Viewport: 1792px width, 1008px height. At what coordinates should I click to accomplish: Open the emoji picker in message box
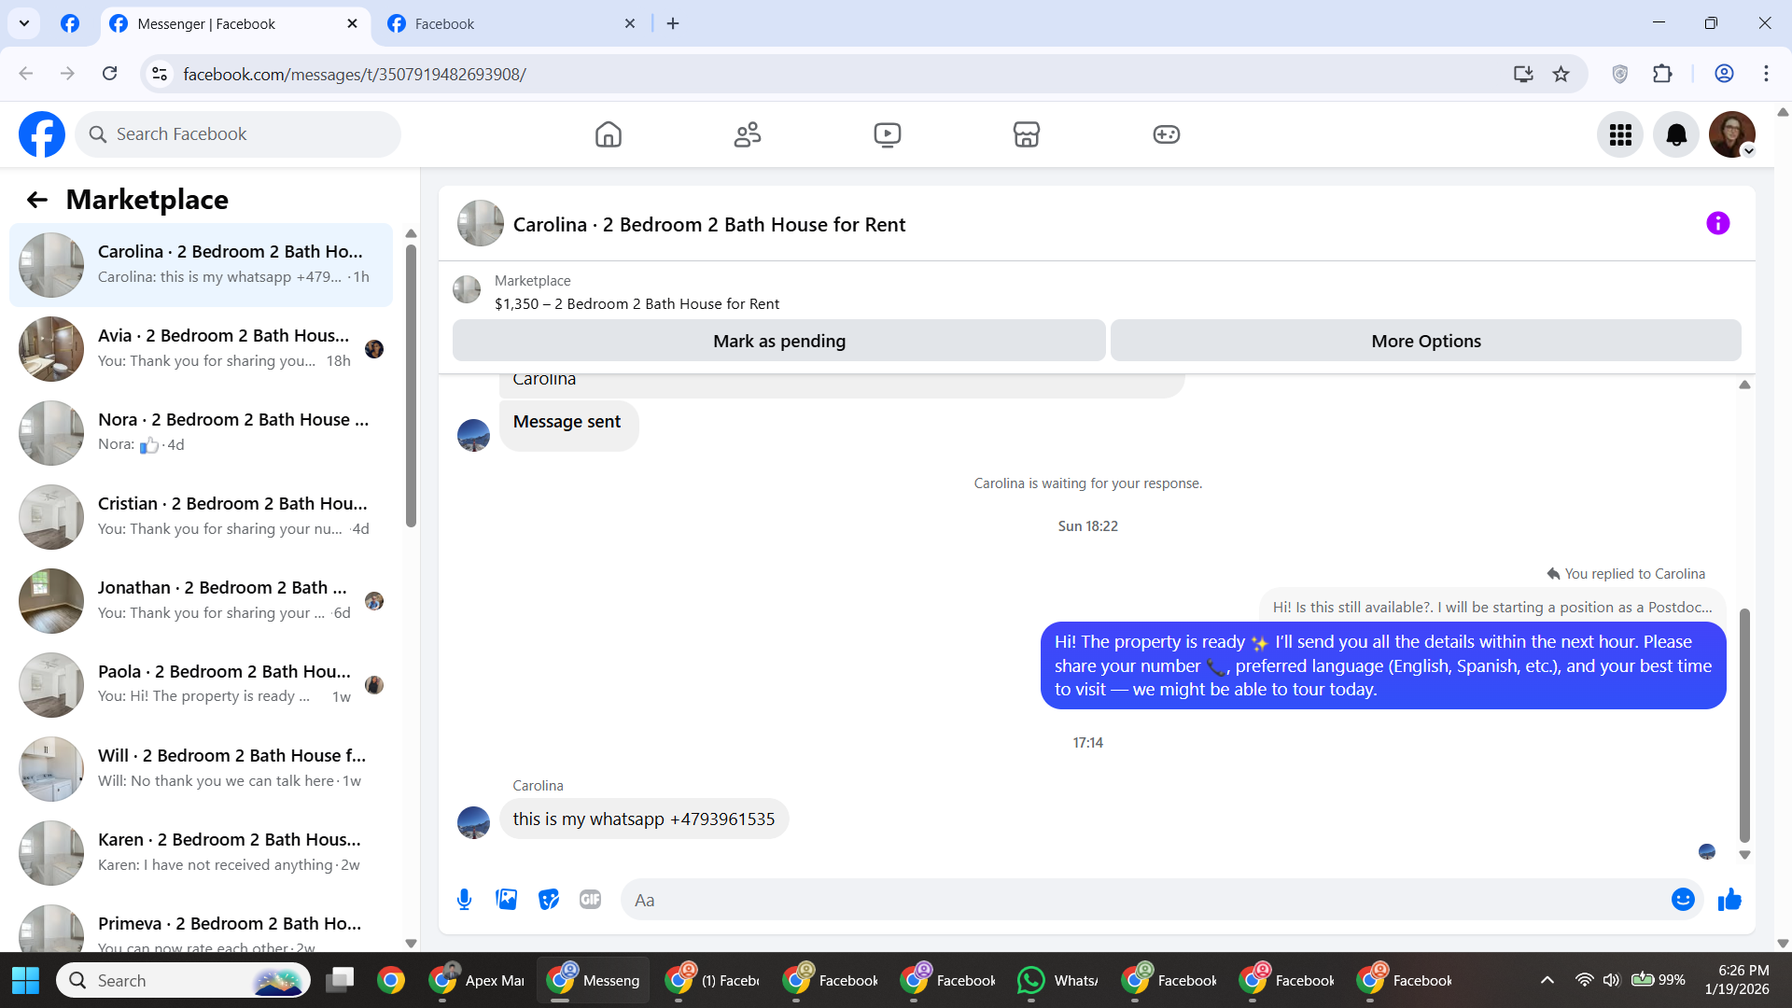pos(1683,900)
